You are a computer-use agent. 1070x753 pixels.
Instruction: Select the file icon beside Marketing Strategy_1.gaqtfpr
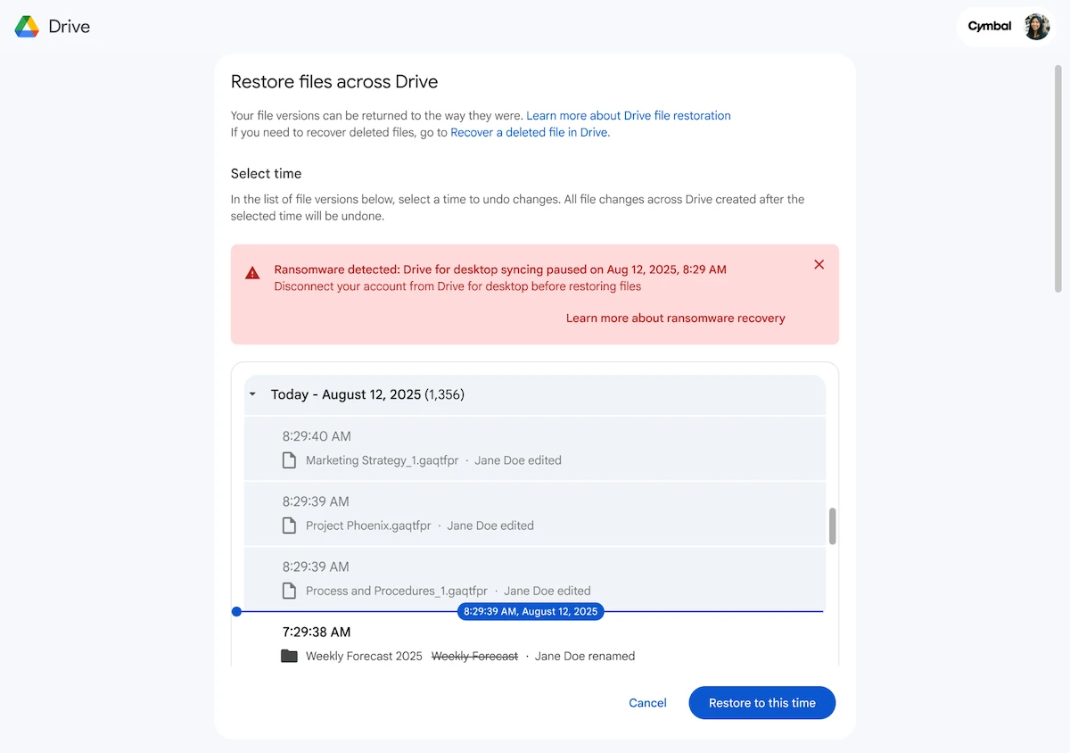288,459
